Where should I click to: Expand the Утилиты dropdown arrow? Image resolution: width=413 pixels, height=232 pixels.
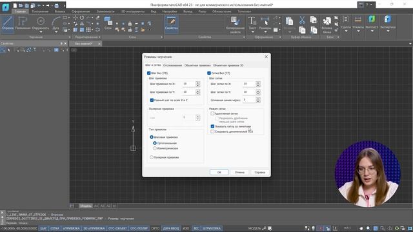point(358,31)
